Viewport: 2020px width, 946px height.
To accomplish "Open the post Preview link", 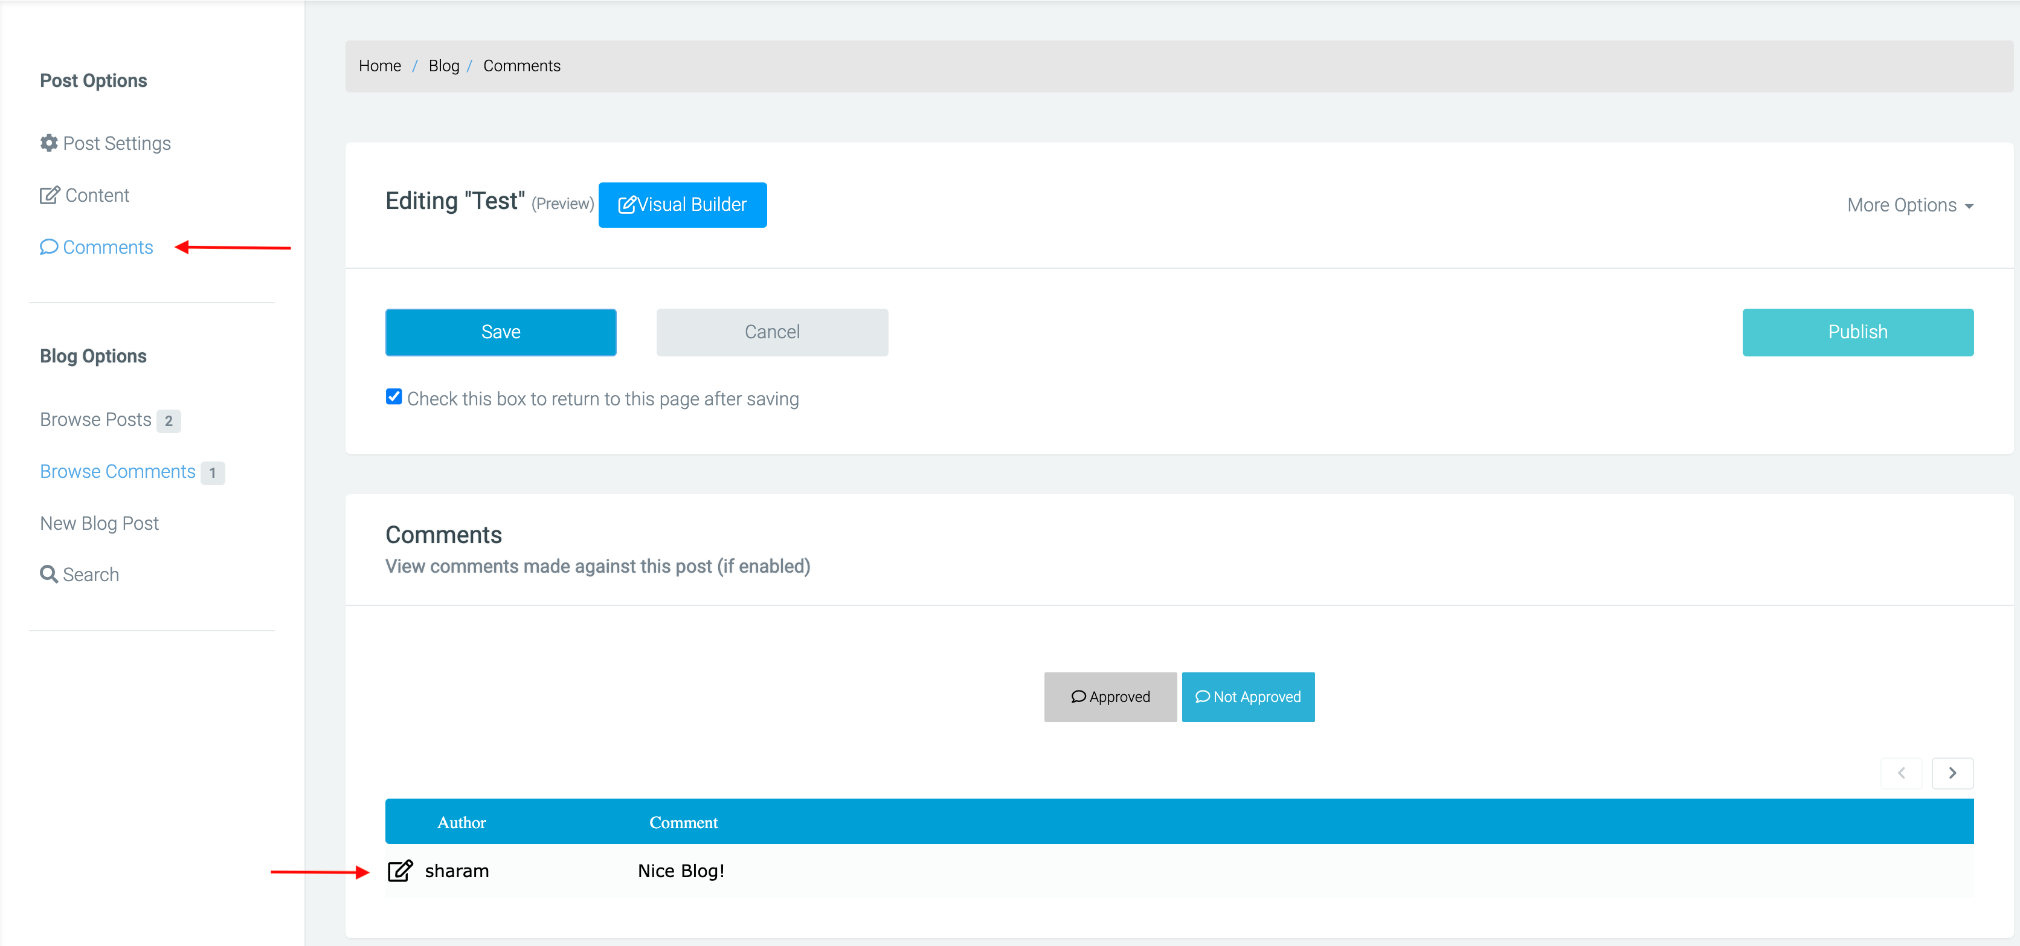I will (x=562, y=204).
